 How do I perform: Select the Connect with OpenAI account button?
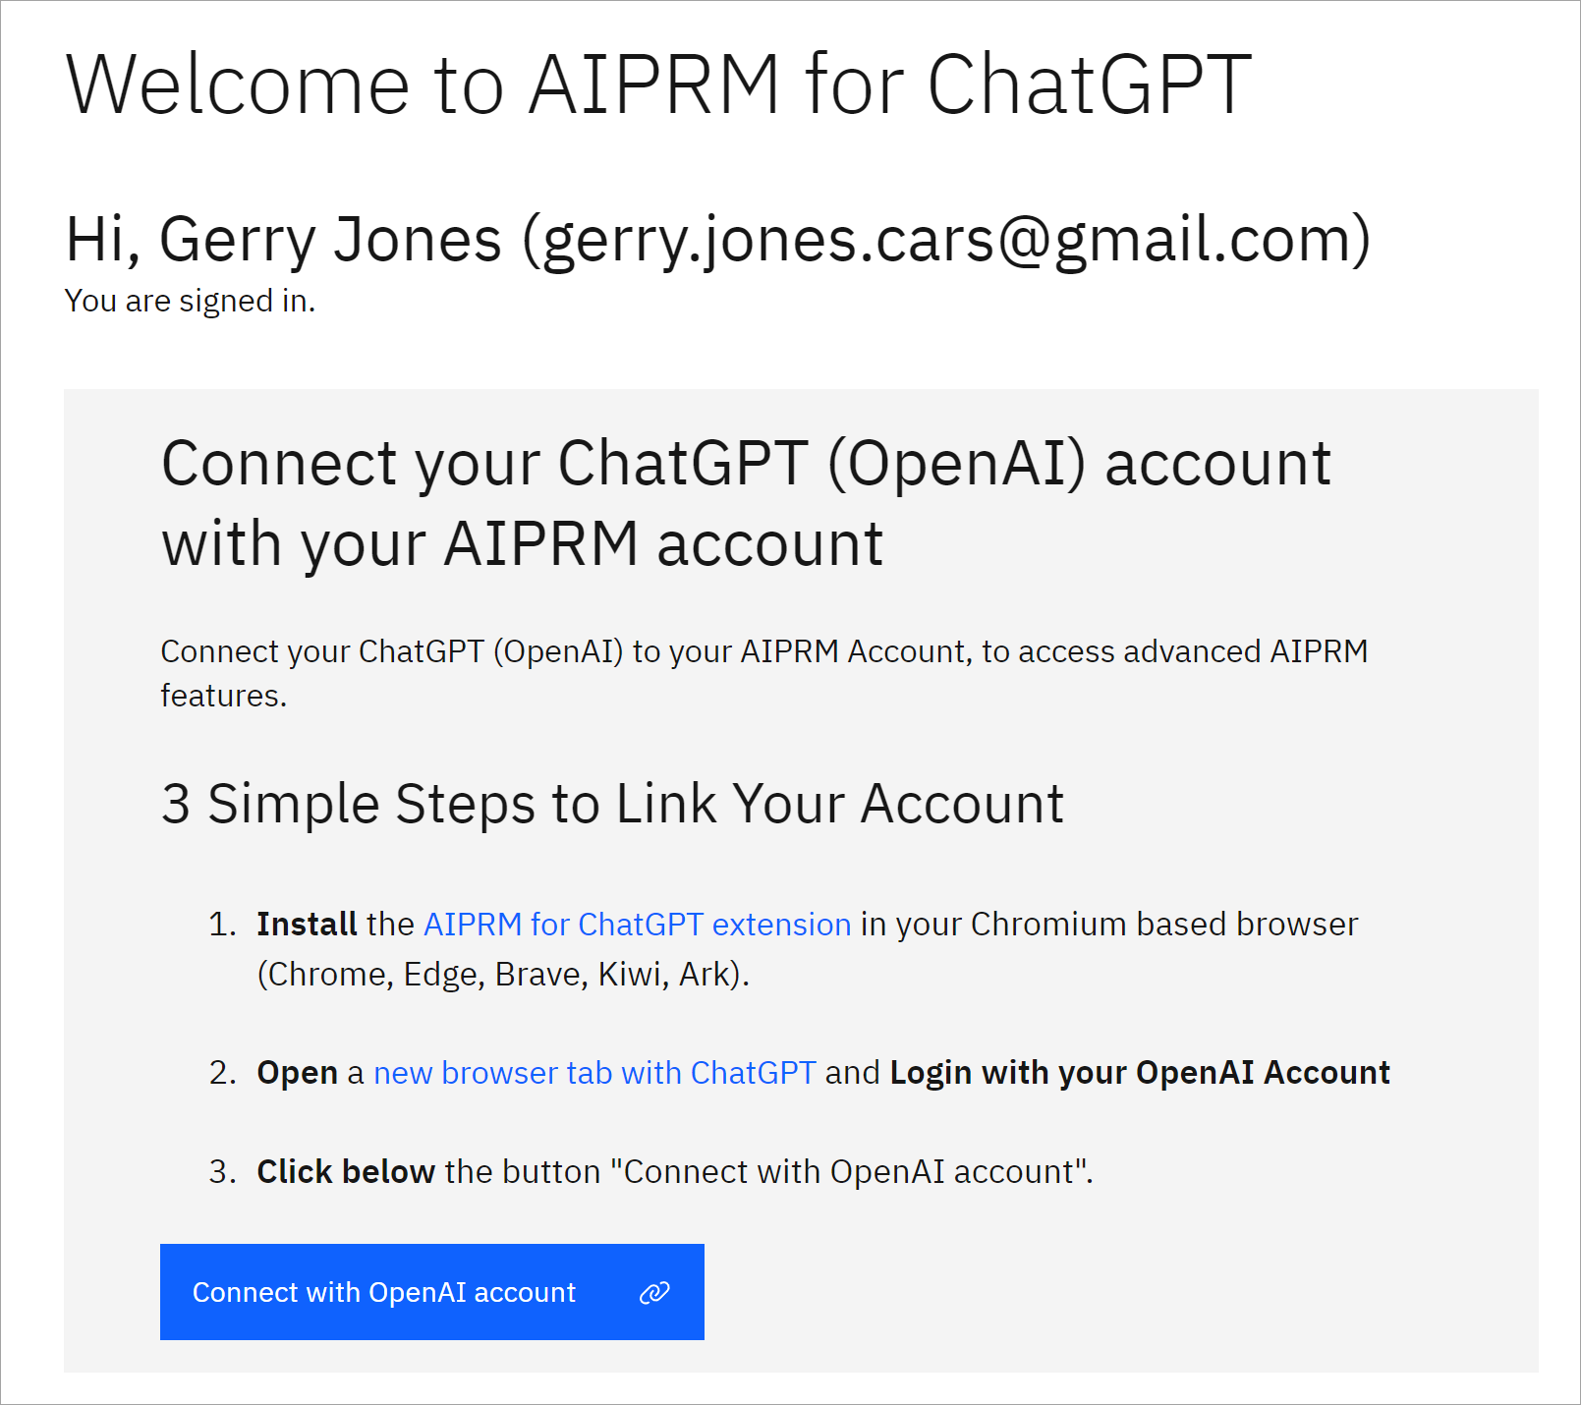(x=432, y=1293)
